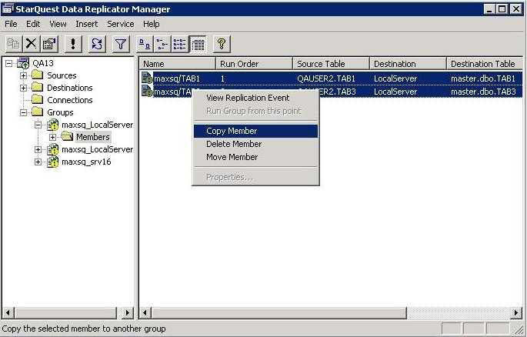Click right arrow of list horizontal scrollbar

[516, 312]
